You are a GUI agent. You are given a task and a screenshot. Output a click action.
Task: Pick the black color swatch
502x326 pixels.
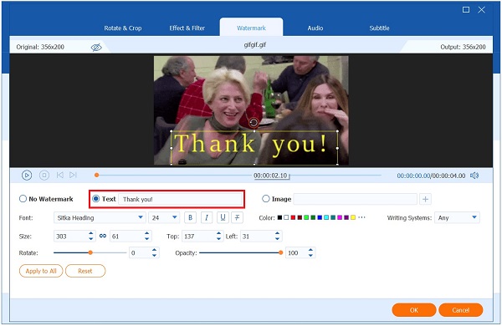pos(279,217)
